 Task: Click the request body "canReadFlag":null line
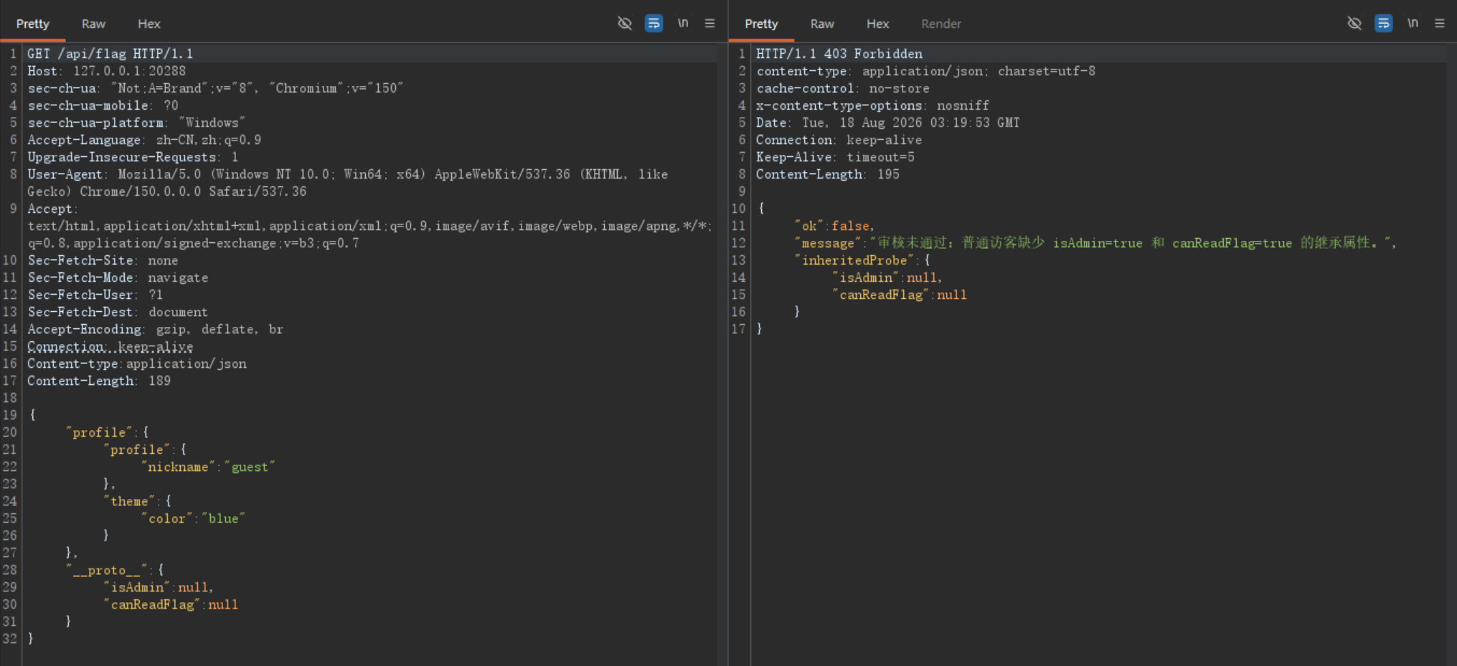(171, 604)
